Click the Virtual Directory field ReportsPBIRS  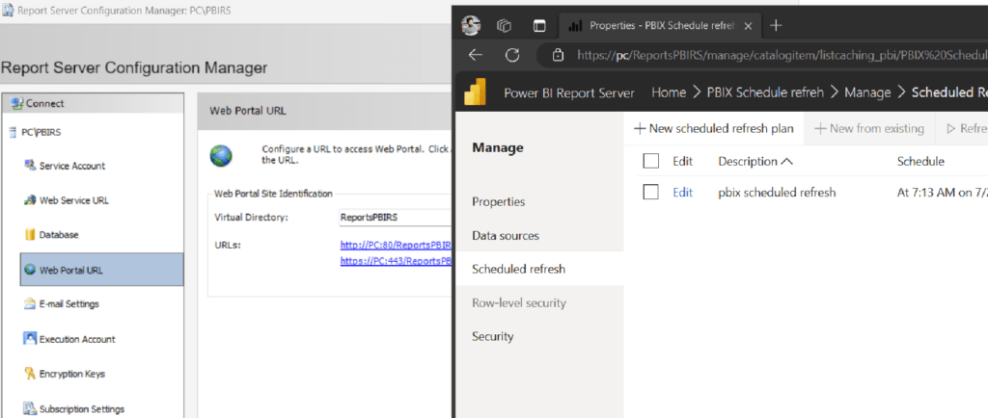pos(395,218)
